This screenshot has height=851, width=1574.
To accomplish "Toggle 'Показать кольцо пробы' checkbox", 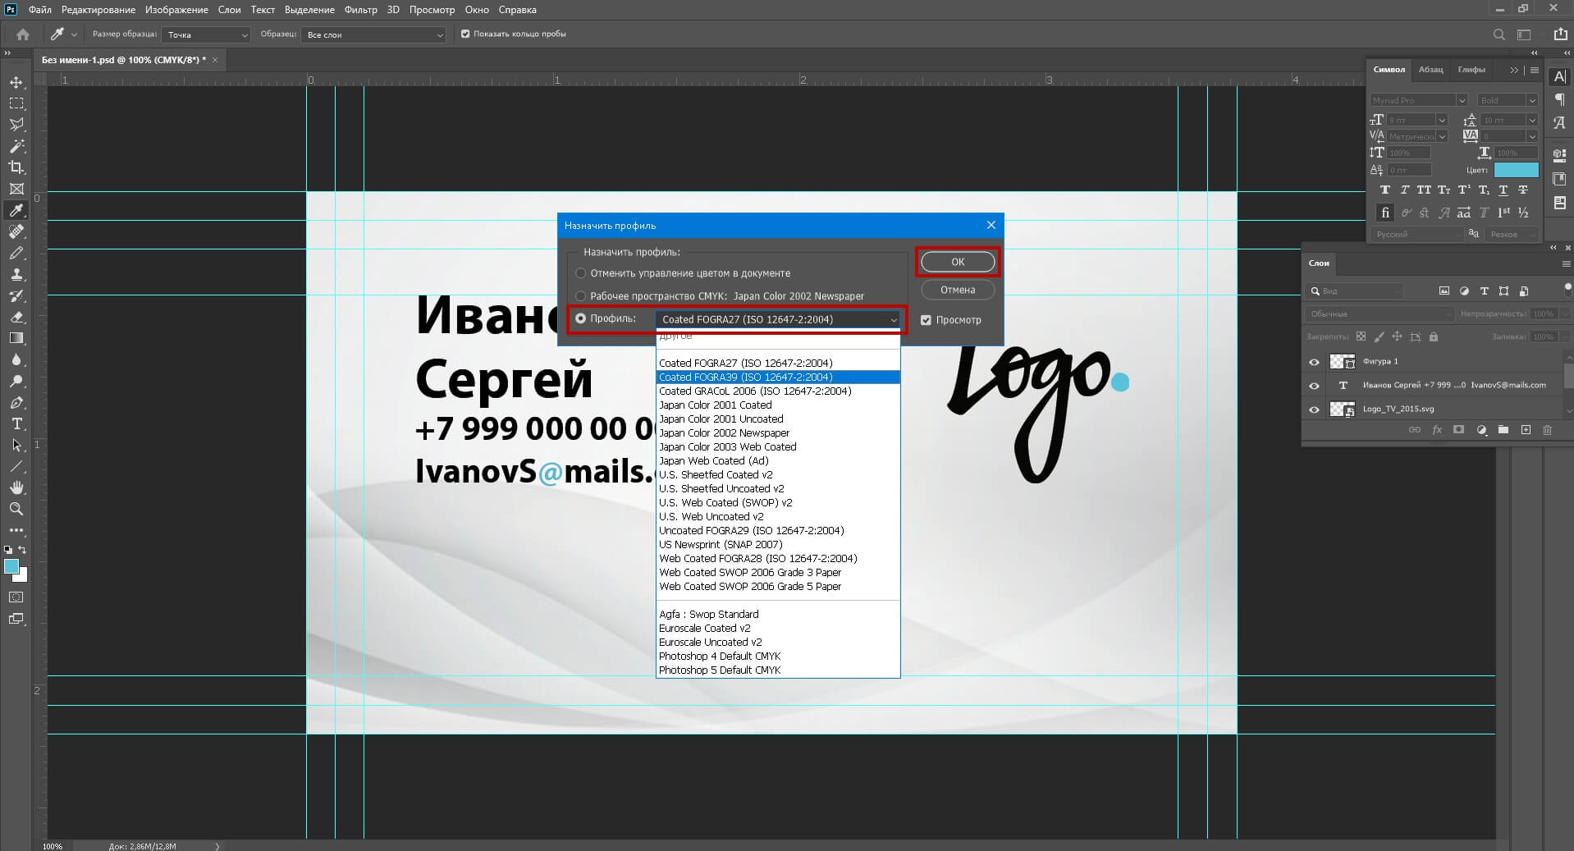I will (465, 34).
